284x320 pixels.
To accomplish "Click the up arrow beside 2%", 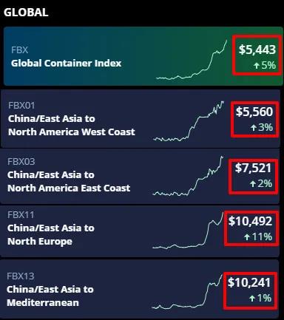I will point(253,184).
